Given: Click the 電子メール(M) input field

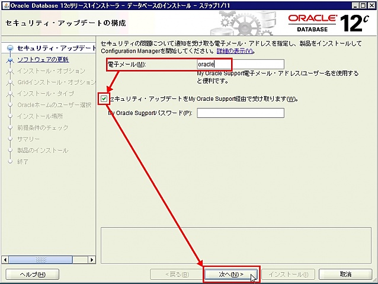Looking at the screenshot, I should pyautogui.click(x=241, y=65).
